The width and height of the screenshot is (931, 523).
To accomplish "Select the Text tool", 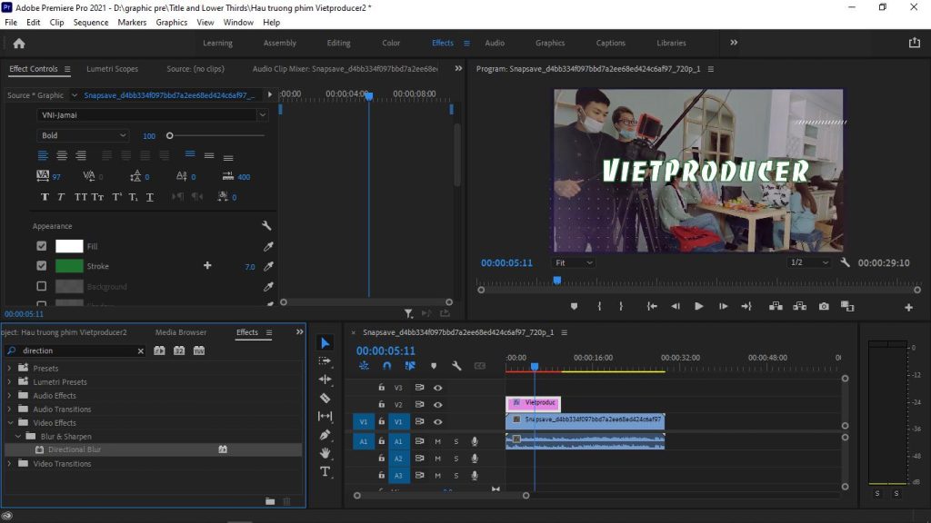I will click(x=325, y=471).
